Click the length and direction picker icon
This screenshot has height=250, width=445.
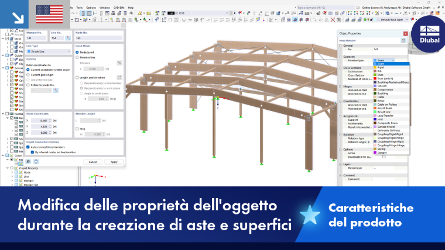pos(119,77)
